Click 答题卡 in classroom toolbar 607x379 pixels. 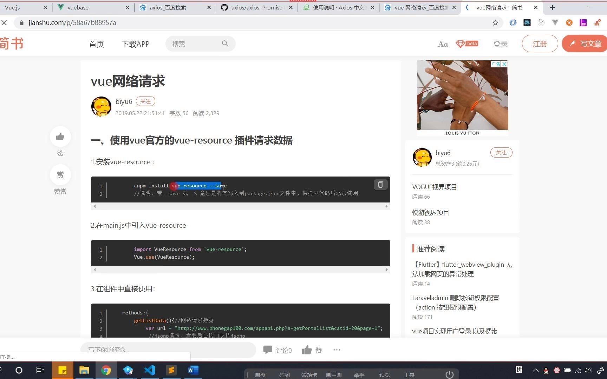pos(309,375)
